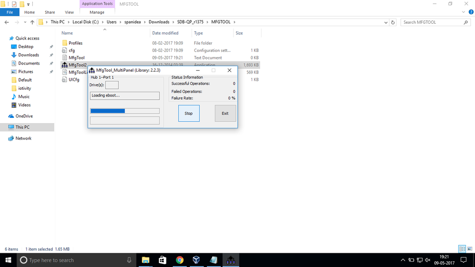The image size is (475, 267).
Task: Click the taskbar microphone icon
Action: click(x=129, y=260)
